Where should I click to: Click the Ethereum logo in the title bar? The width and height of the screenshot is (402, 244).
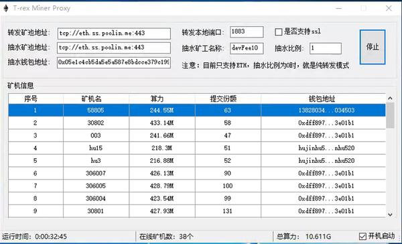(6, 8)
